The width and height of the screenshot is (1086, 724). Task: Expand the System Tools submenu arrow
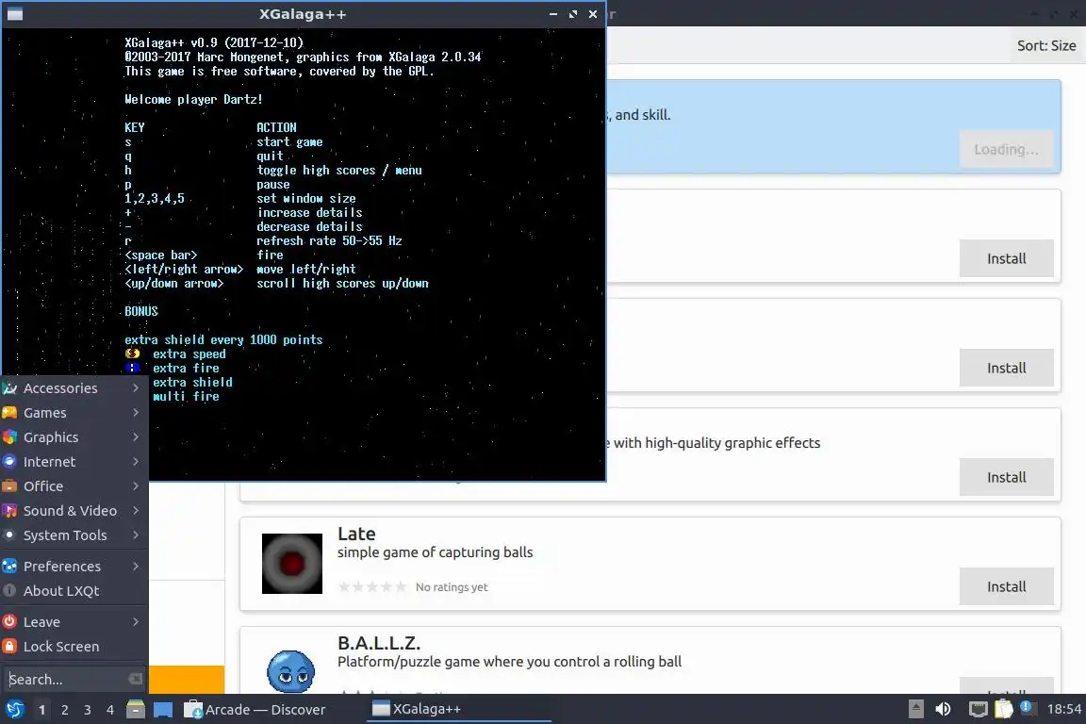[x=136, y=535]
